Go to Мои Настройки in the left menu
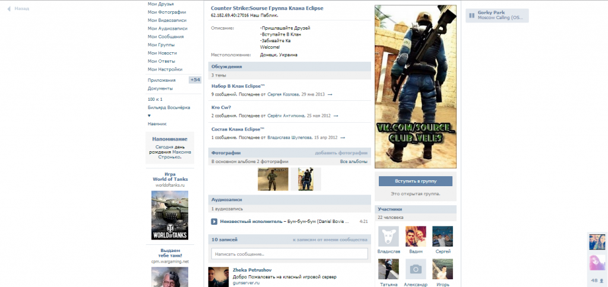Image resolution: width=608 pixels, height=287 pixels. (166, 69)
